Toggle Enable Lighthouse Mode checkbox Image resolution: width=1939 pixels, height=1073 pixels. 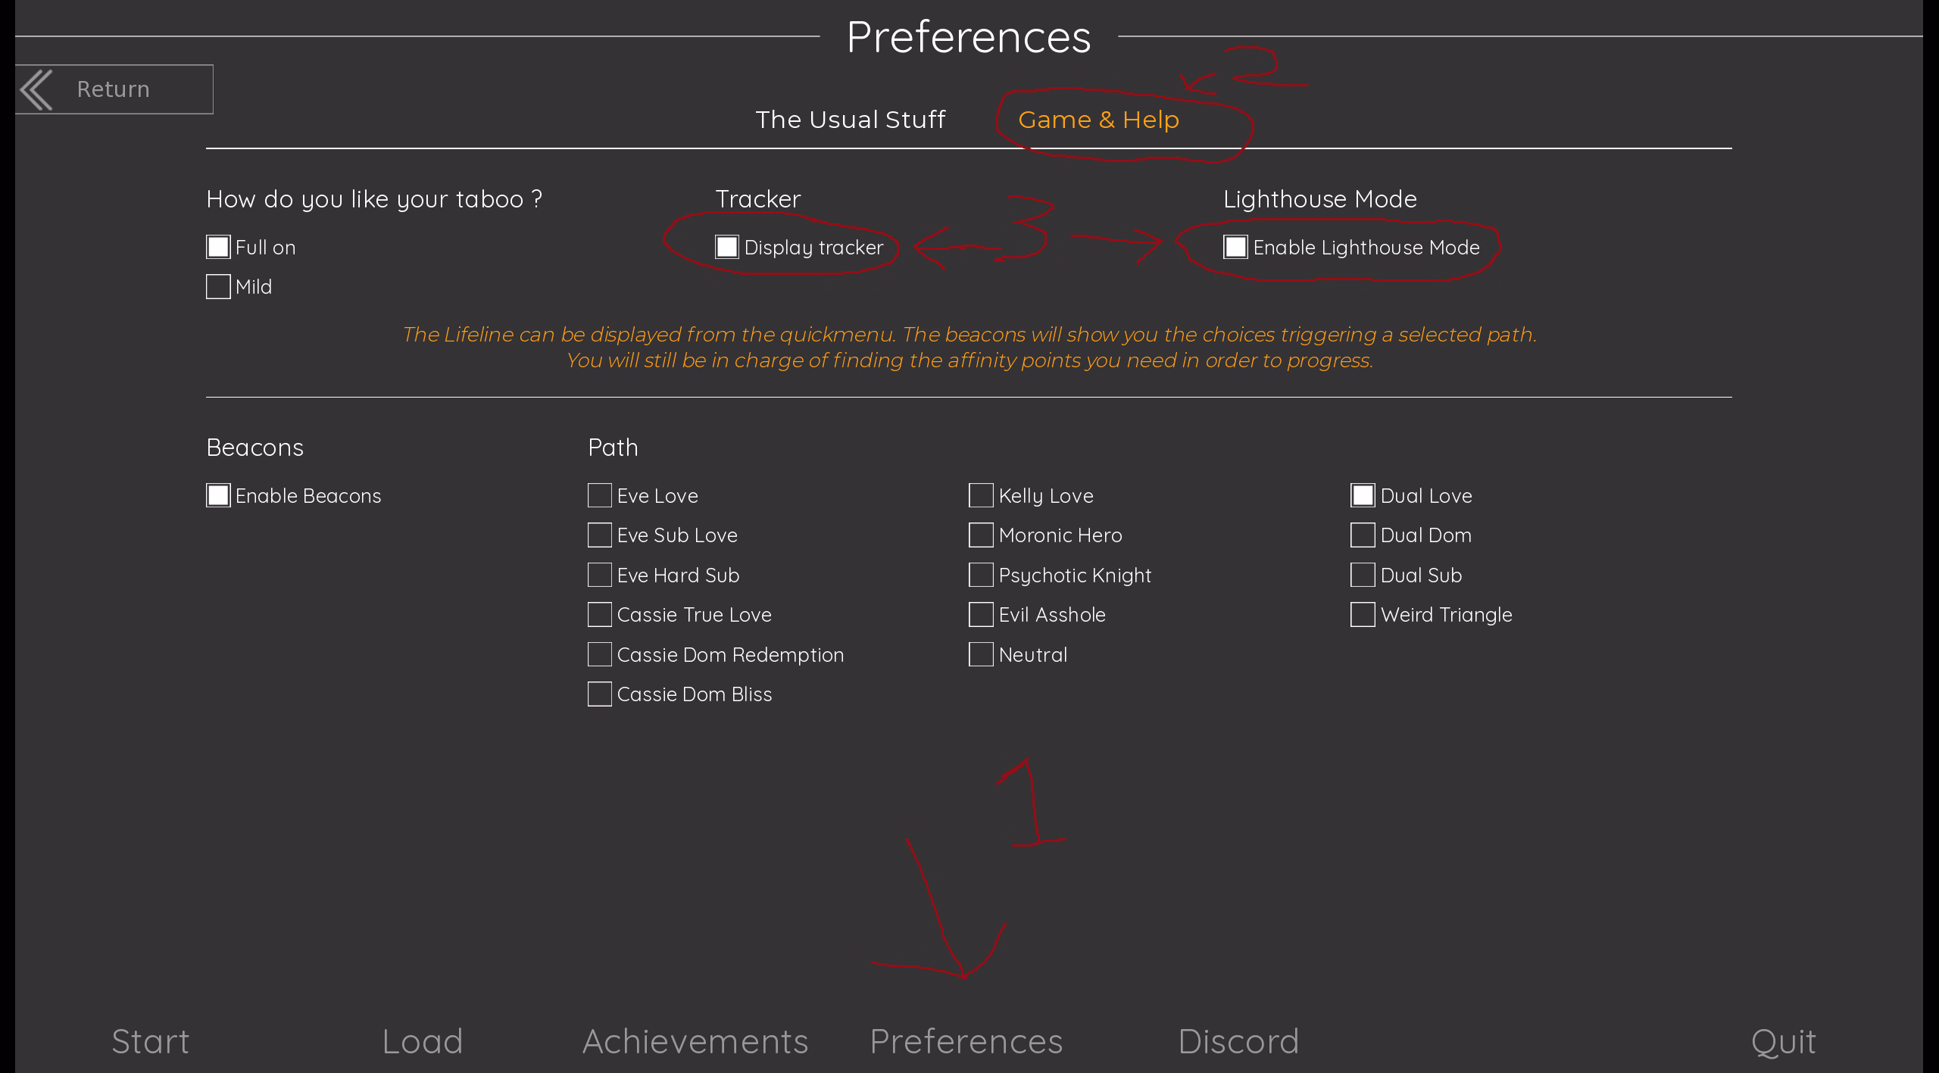point(1235,247)
